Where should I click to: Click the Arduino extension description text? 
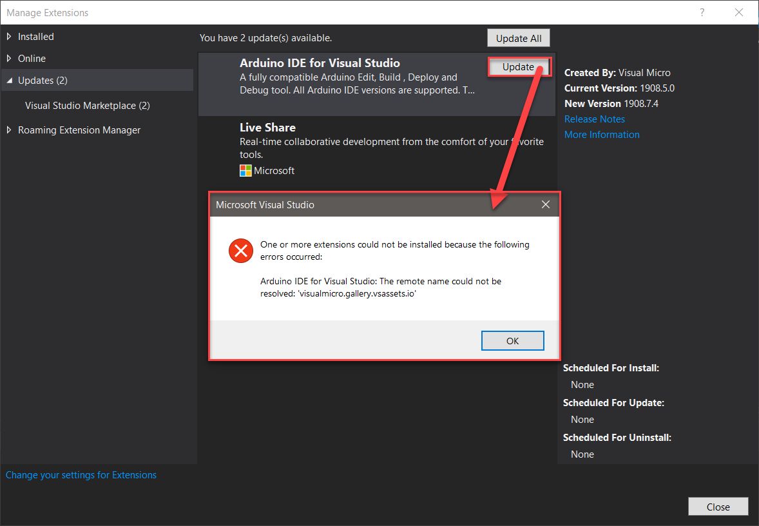(357, 84)
